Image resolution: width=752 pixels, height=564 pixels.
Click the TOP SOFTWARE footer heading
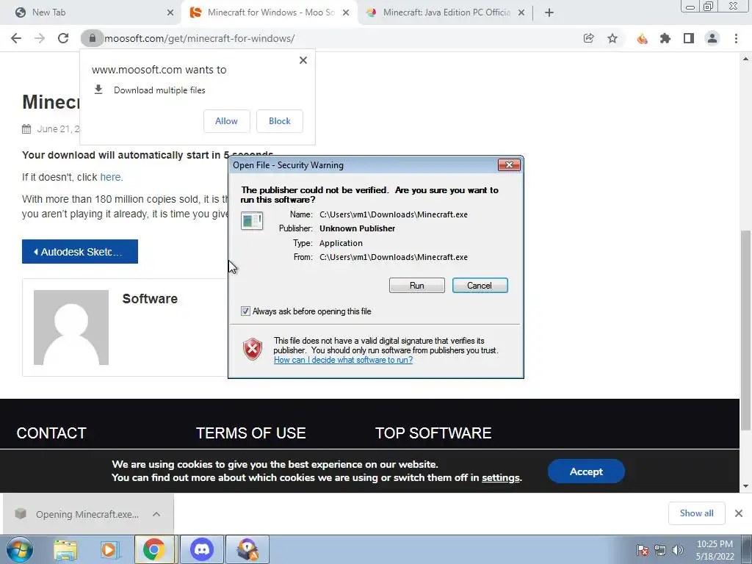click(433, 433)
